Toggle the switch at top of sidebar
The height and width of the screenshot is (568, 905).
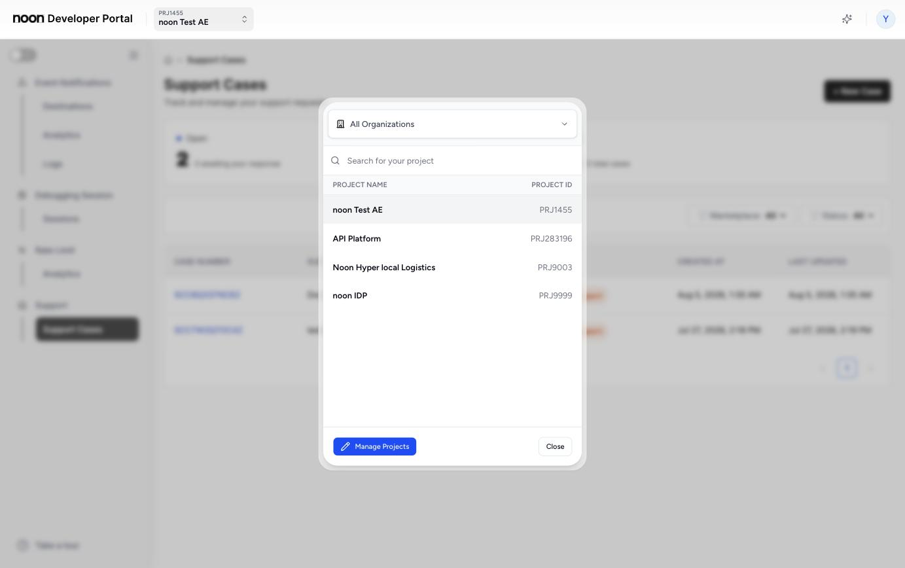24,56
